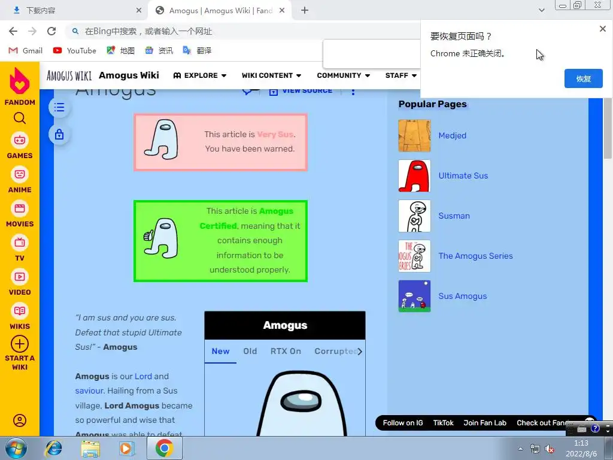Click the Start a Wiki plus icon
613x460 pixels.
click(20, 344)
